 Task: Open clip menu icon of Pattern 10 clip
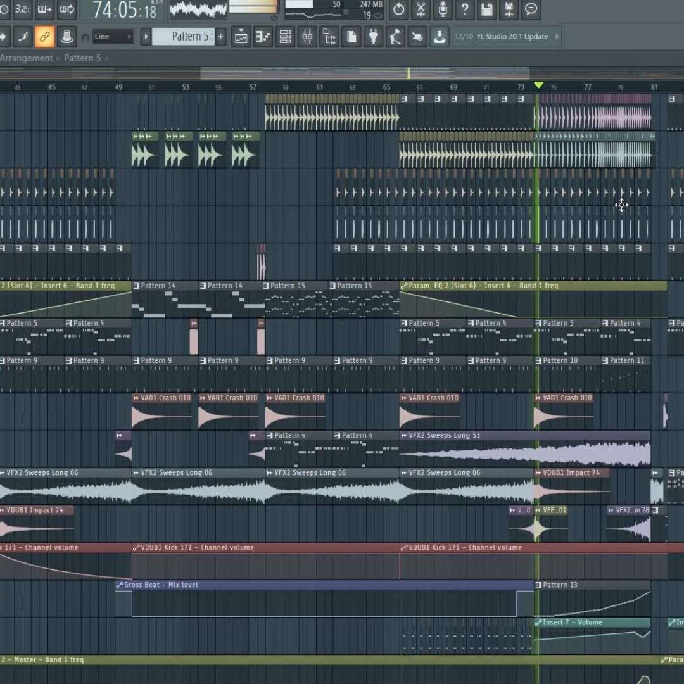pyautogui.click(x=538, y=361)
